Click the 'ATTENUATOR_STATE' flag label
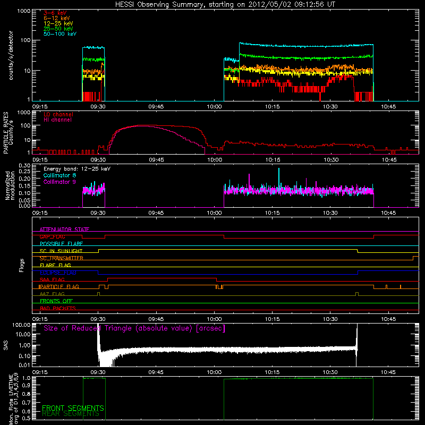This screenshot has width=425, height=425. [64, 229]
